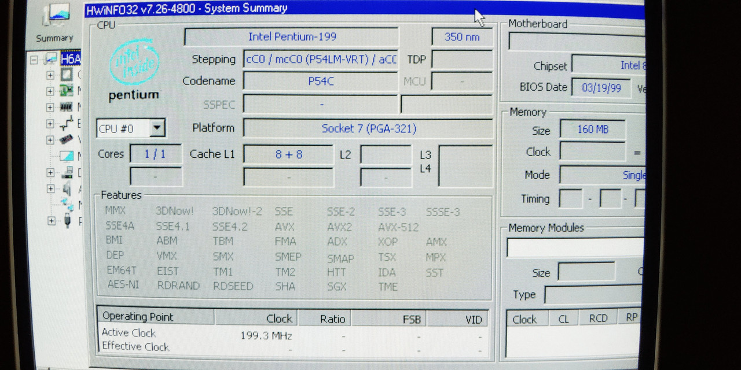Click the Operating Point column header
Image resolution: width=741 pixels, height=370 pixels.
[x=156, y=317]
